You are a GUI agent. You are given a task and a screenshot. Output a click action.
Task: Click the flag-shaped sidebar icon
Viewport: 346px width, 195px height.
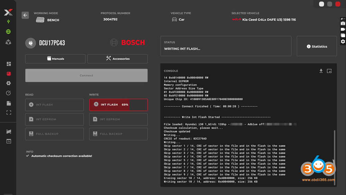coord(9,132)
